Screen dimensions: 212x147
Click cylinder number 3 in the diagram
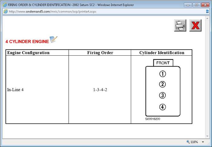pos(163,95)
